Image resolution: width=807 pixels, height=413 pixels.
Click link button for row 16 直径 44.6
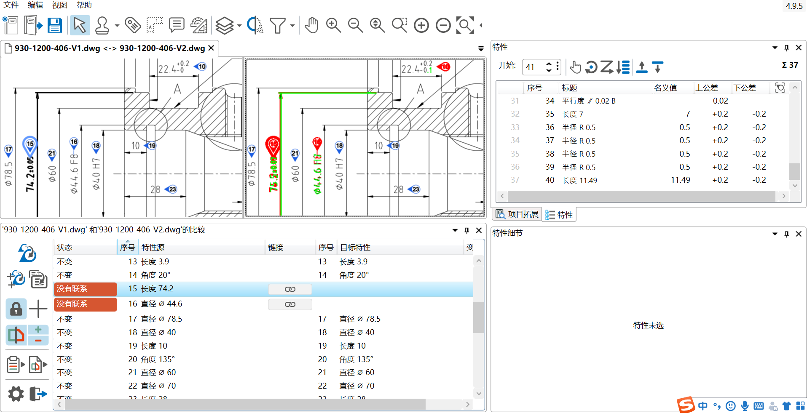(x=290, y=304)
